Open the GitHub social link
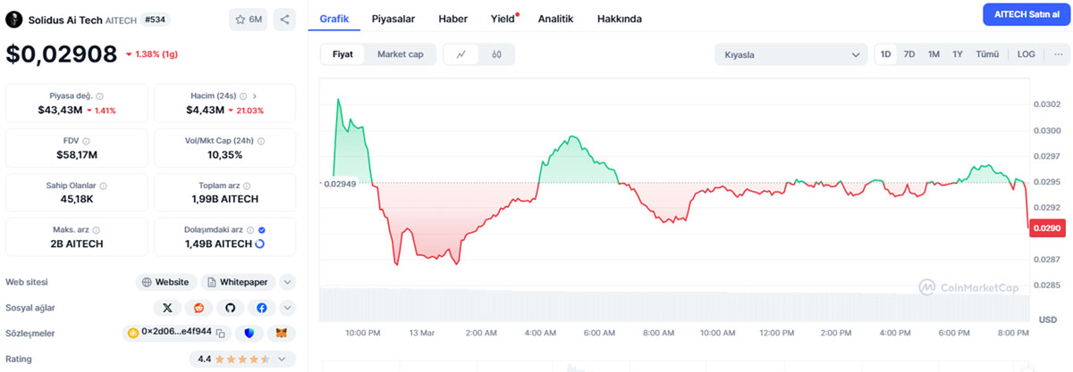This screenshot has height=372, width=1073. pyautogui.click(x=230, y=308)
